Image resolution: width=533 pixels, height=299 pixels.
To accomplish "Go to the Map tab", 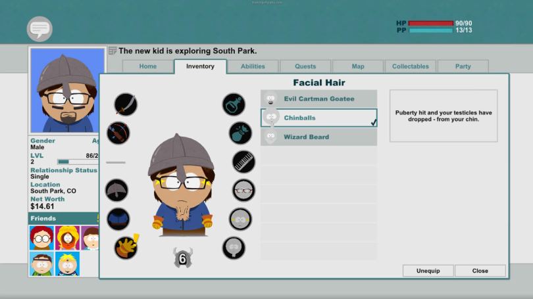I will coord(358,66).
